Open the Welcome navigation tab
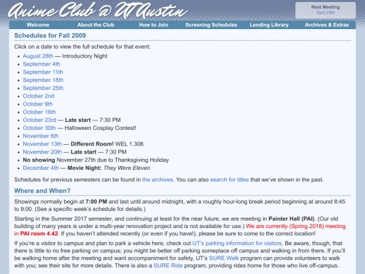This screenshot has height=274, width=365. tap(38, 25)
